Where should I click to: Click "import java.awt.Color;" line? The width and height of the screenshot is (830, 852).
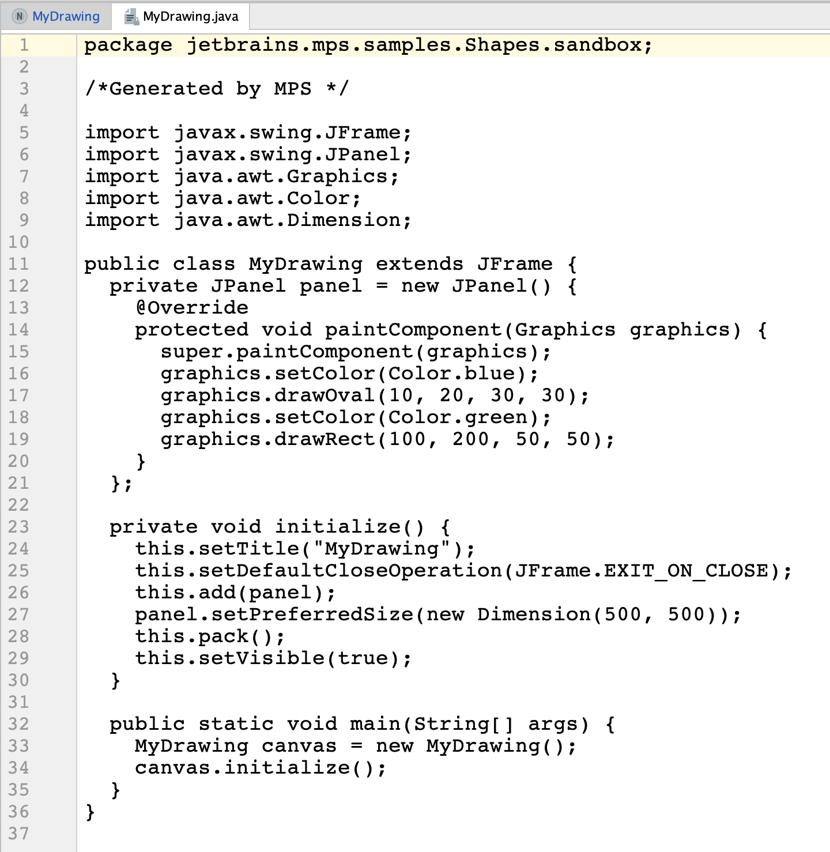tap(223, 198)
